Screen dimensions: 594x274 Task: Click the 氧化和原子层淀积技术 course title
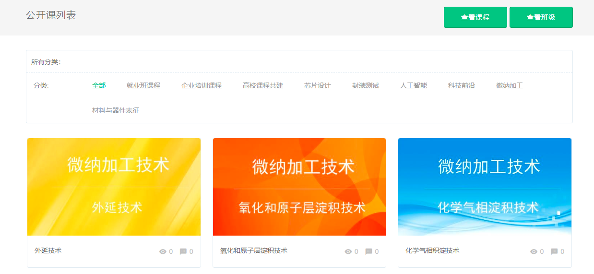click(254, 250)
